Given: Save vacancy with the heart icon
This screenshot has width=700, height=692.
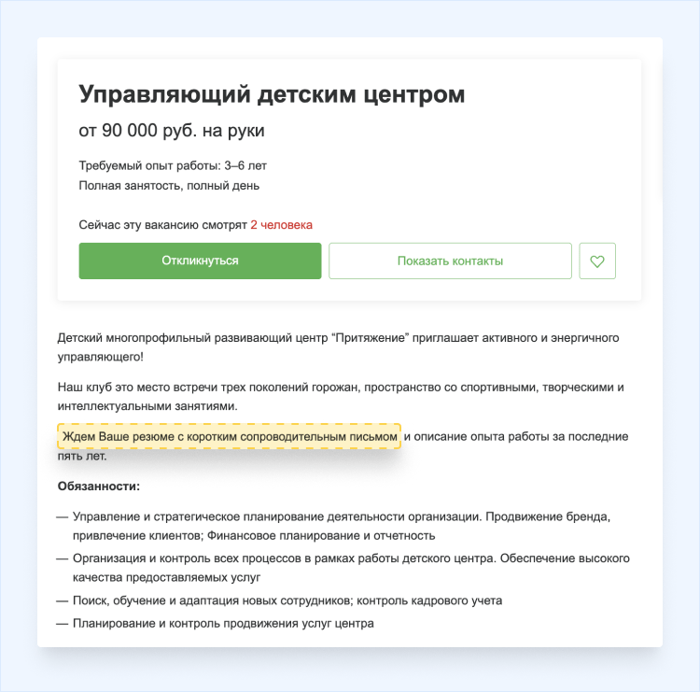Looking at the screenshot, I should coord(597,261).
